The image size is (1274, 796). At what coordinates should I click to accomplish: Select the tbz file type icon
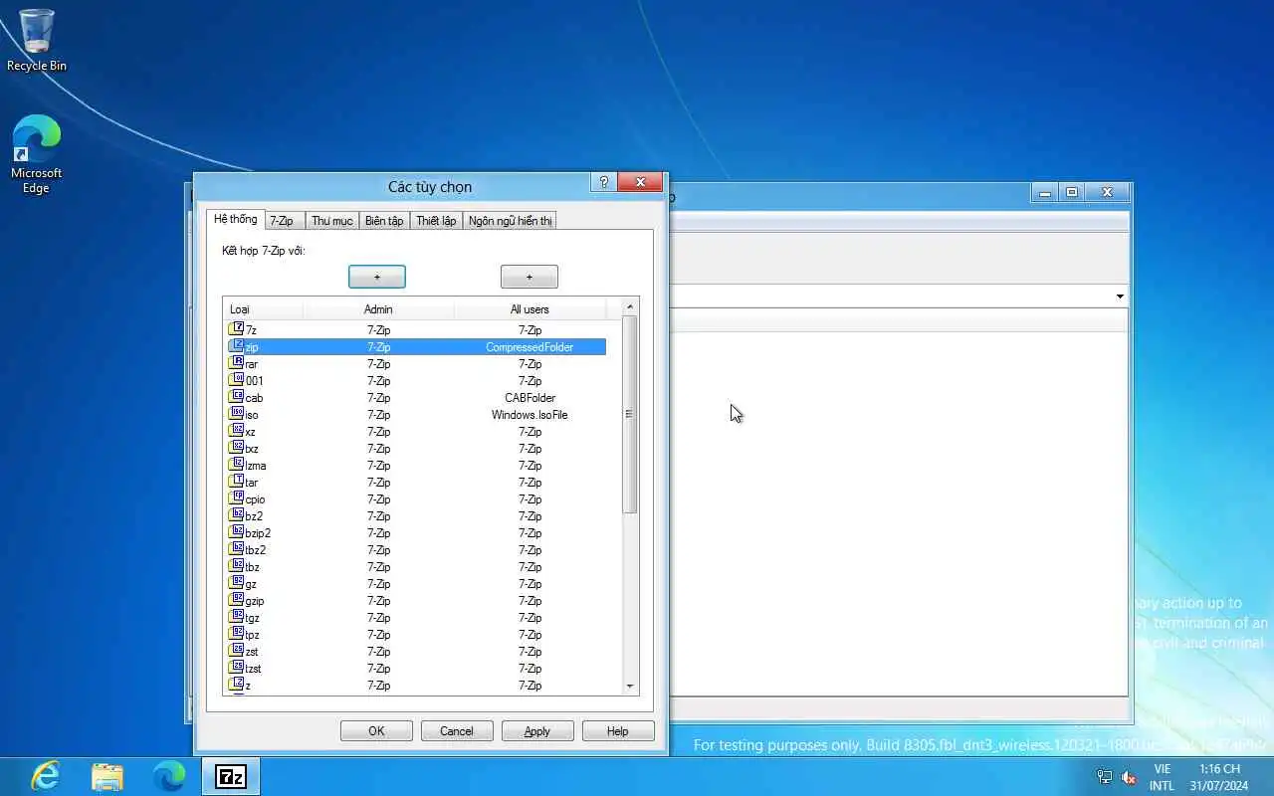click(x=237, y=566)
